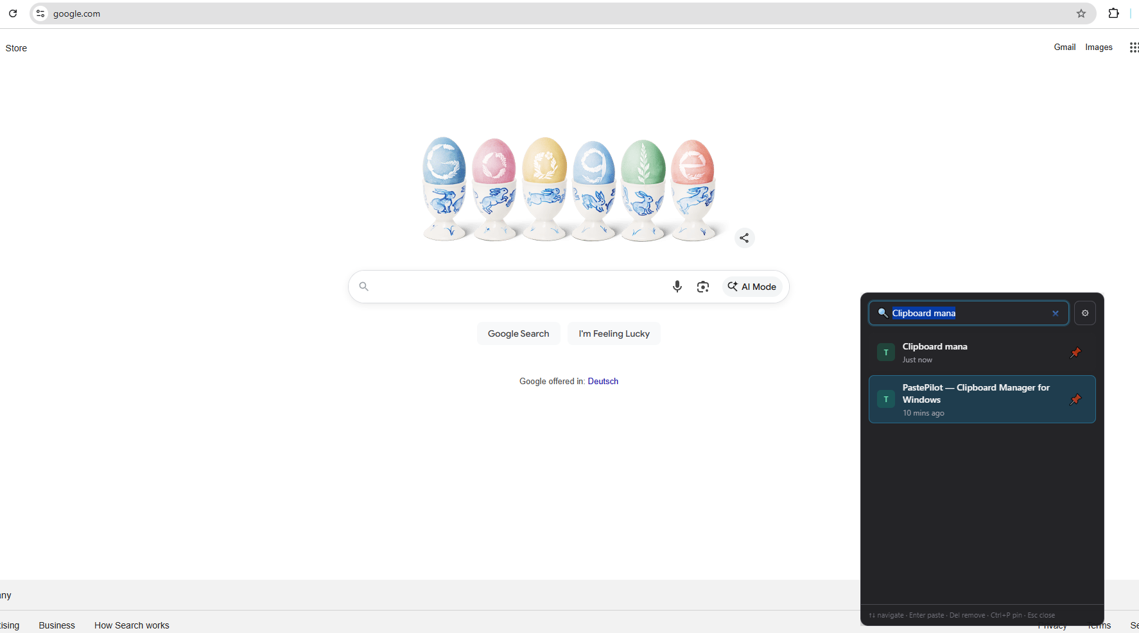Click the T type icon of 'Clipboard mana'

pyautogui.click(x=886, y=352)
